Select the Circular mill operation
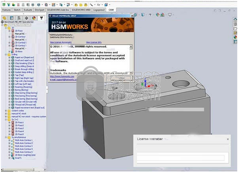 [x=26, y=102]
